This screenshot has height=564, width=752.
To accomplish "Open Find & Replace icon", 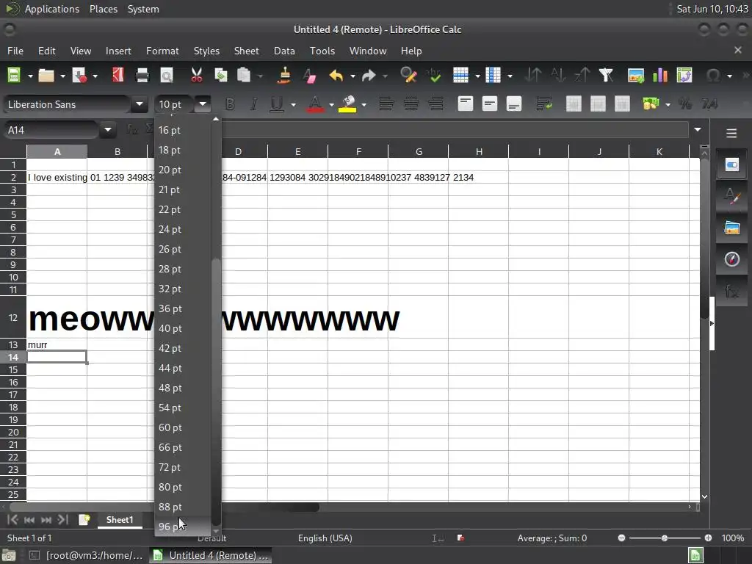I will [x=408, y=76].
